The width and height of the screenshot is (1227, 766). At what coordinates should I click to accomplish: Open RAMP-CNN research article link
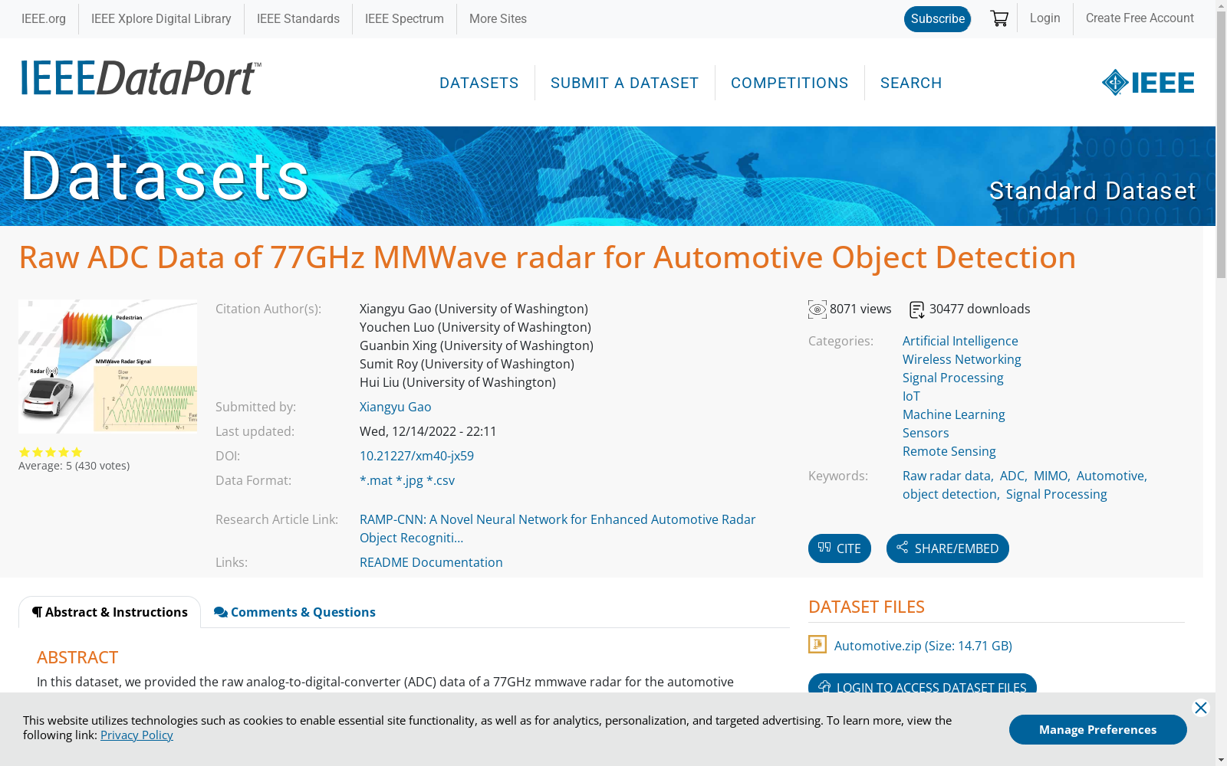click(558, 529)
